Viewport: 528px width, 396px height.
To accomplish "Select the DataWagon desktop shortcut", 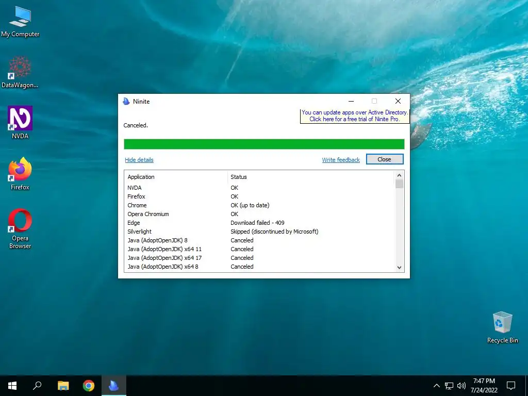I will 20,72.
